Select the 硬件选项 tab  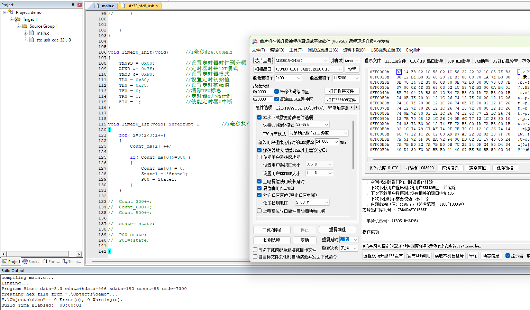[x=264, y=108]
